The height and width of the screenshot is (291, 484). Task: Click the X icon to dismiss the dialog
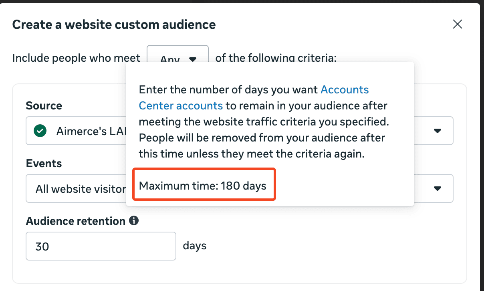457,24
